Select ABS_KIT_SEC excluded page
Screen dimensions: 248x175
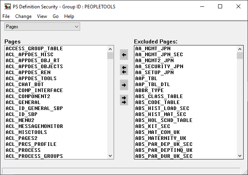click(x=186, y=126)
